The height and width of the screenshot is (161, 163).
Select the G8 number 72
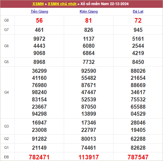tap(138, 20)
